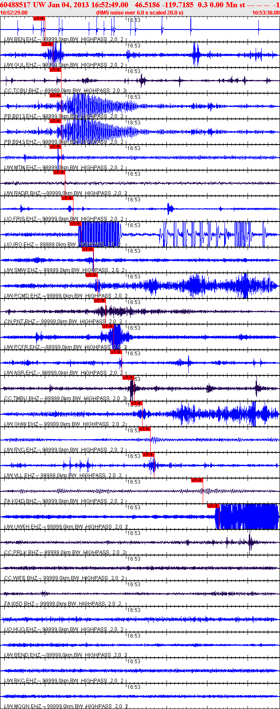280x709 pixels.
Task: Click the red pick marker on UW.GUL trace
Action: (47, 44)
